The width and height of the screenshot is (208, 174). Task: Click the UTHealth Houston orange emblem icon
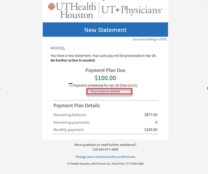pyautogui.click(x=52, y=6)
